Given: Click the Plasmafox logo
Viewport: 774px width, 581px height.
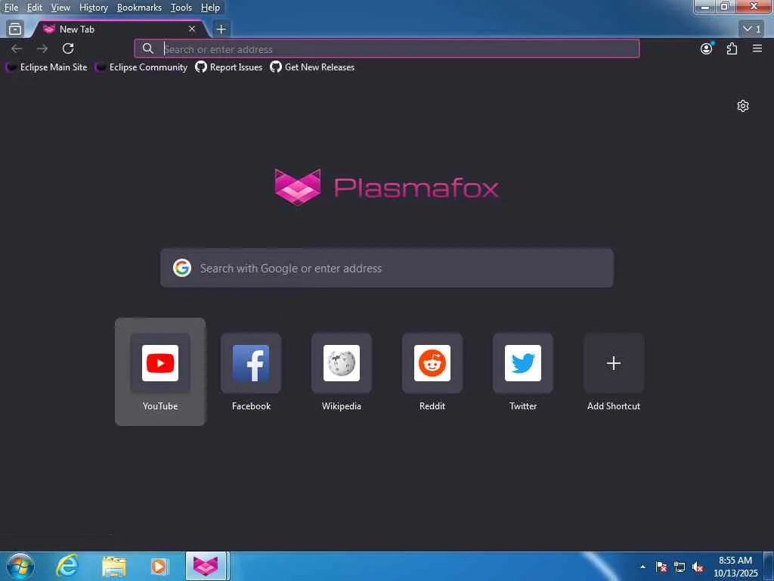Looking at the screenshot, I should pos(386,188).
